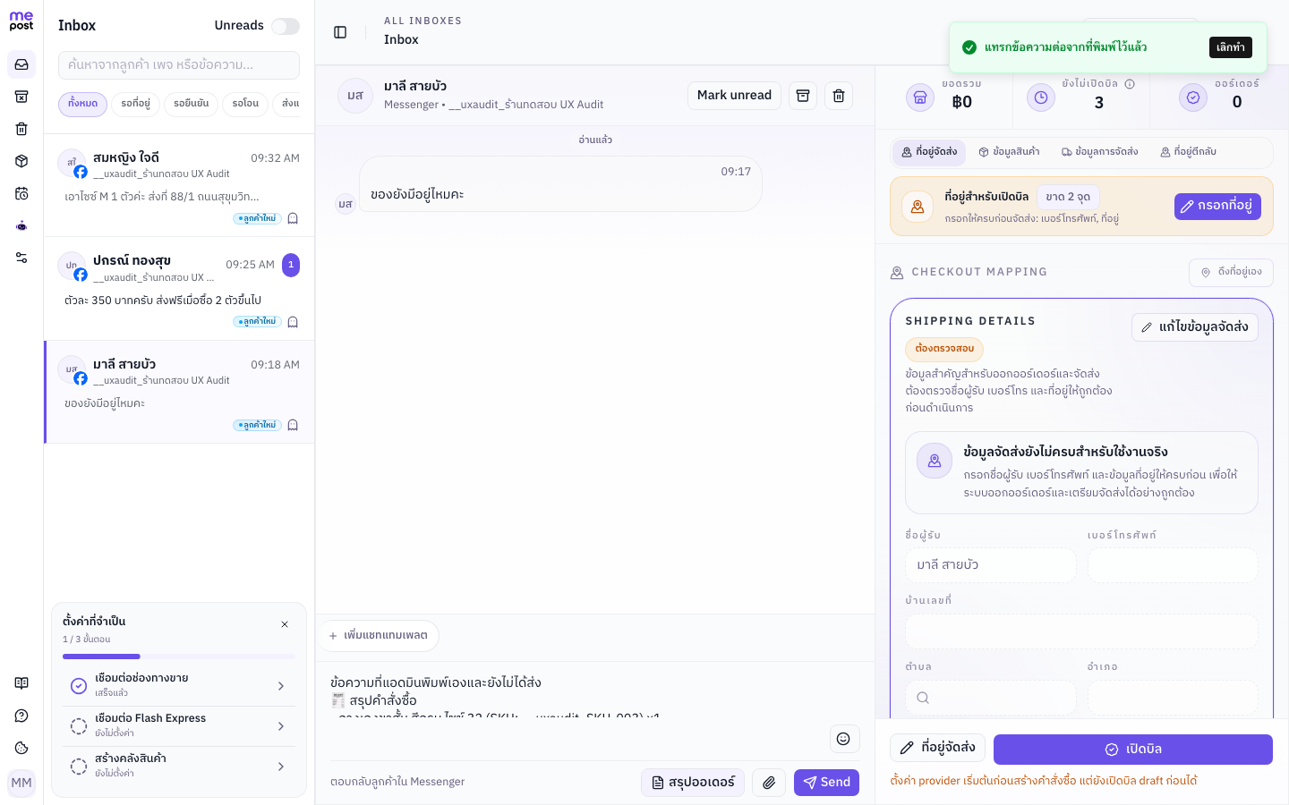The height and width of the screenshot is (805, 1289).
Task: Click the Mark unread button
Action: point(734,96)
